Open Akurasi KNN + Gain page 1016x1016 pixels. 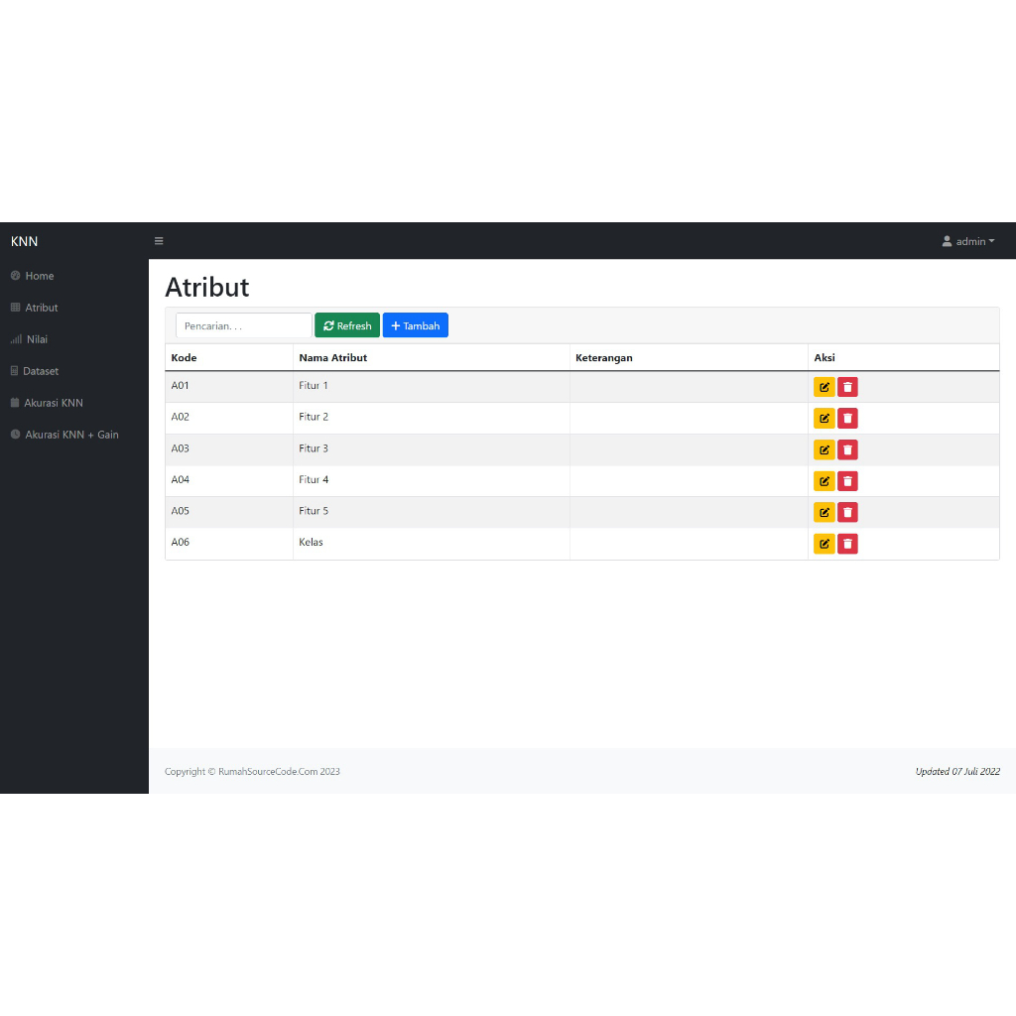tap(64, 435)
